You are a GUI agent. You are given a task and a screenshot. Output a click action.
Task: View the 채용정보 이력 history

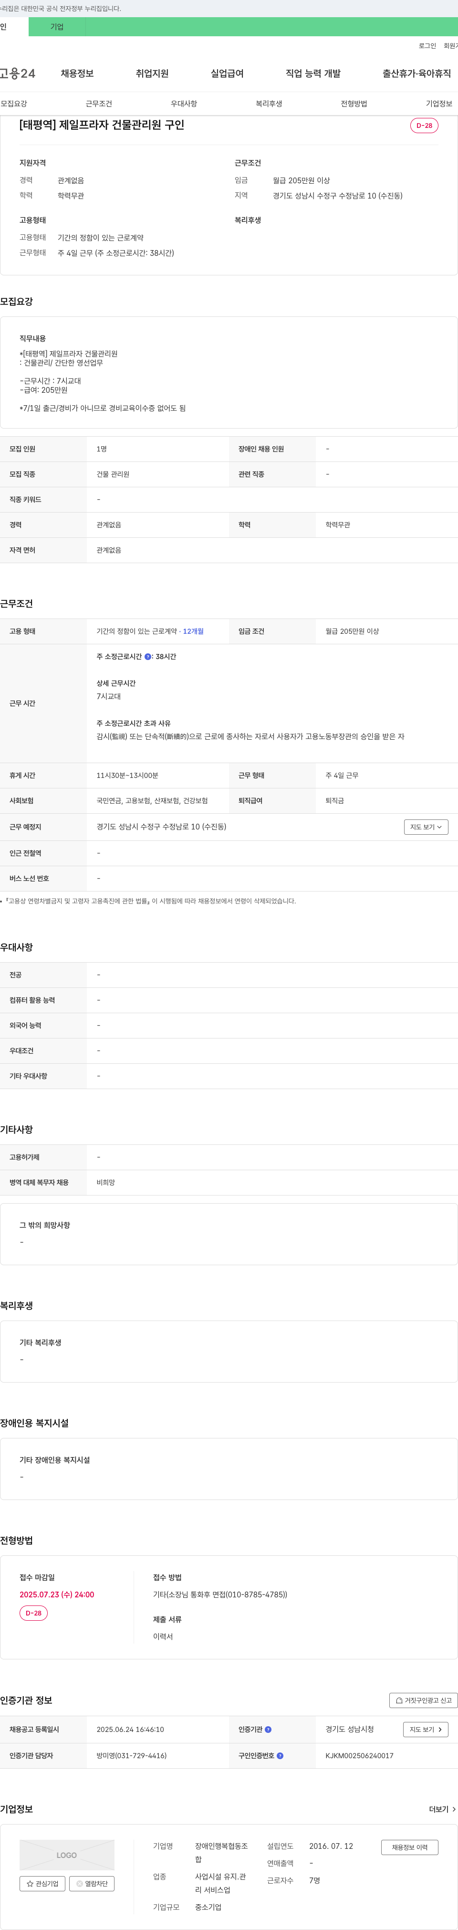pos(409,1847)
